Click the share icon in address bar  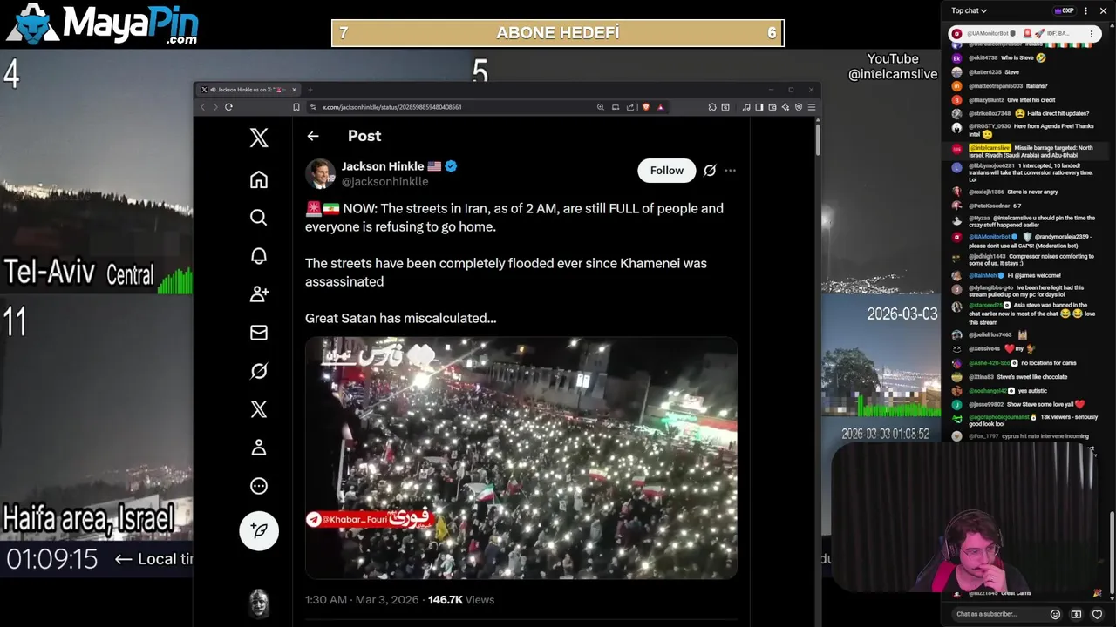[630, 107]
